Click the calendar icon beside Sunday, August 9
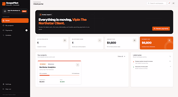 (40, 15)
